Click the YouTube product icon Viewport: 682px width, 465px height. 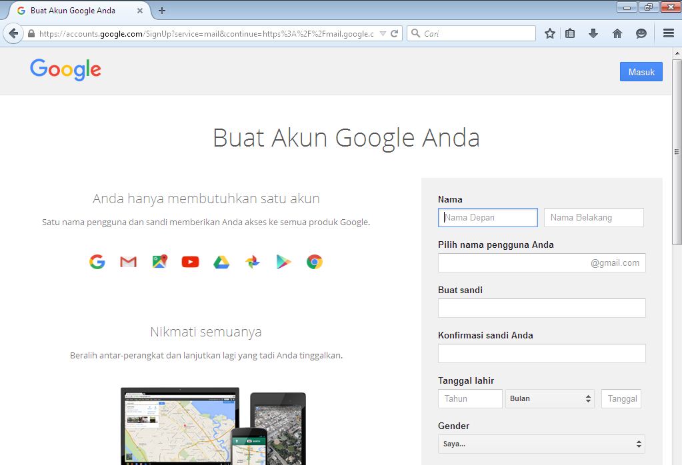click(x=190, y=262)
